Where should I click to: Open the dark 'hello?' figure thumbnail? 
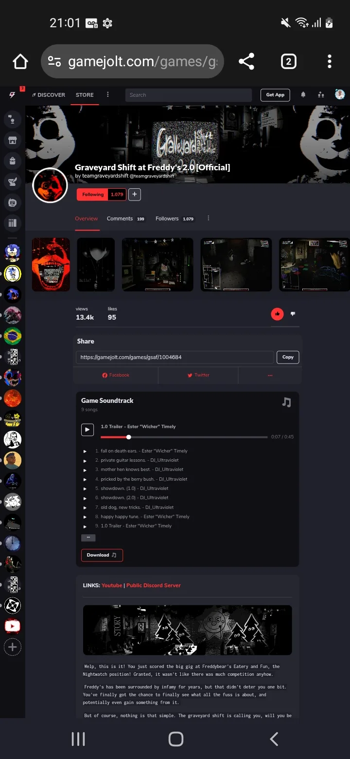point(96,265)
